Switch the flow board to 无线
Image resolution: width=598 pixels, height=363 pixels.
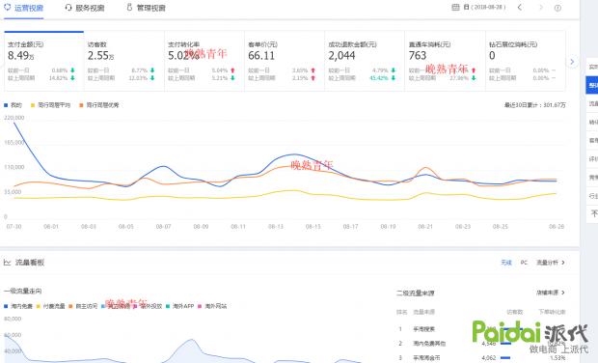[506, 263]
